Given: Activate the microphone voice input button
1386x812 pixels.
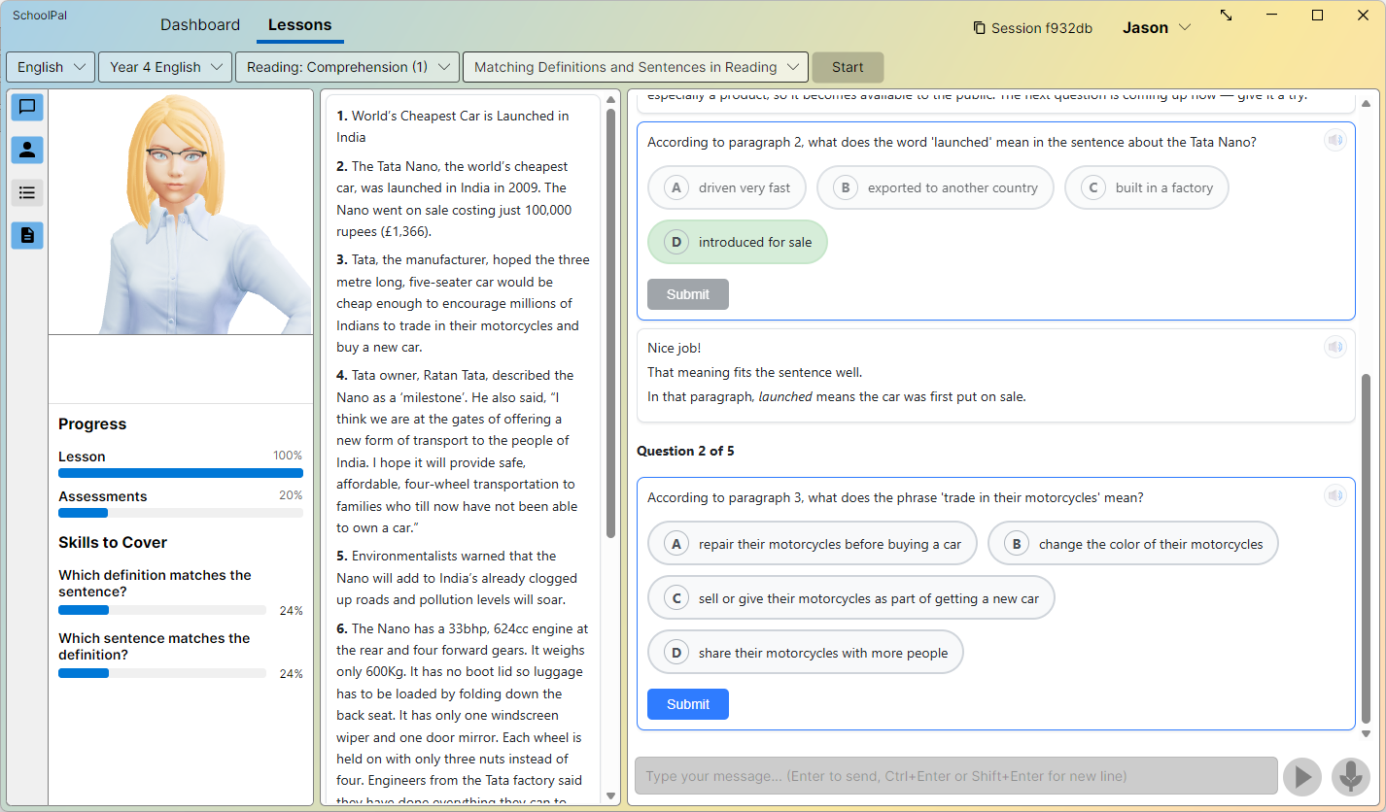Looking at the screenshot, I should 1351,776.
